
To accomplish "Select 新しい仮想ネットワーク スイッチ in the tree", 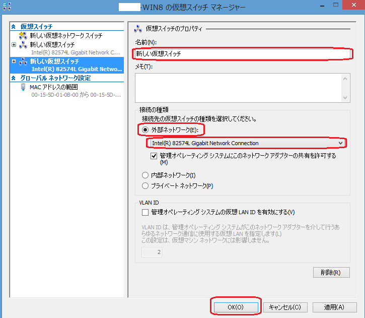I will point(66,36).
